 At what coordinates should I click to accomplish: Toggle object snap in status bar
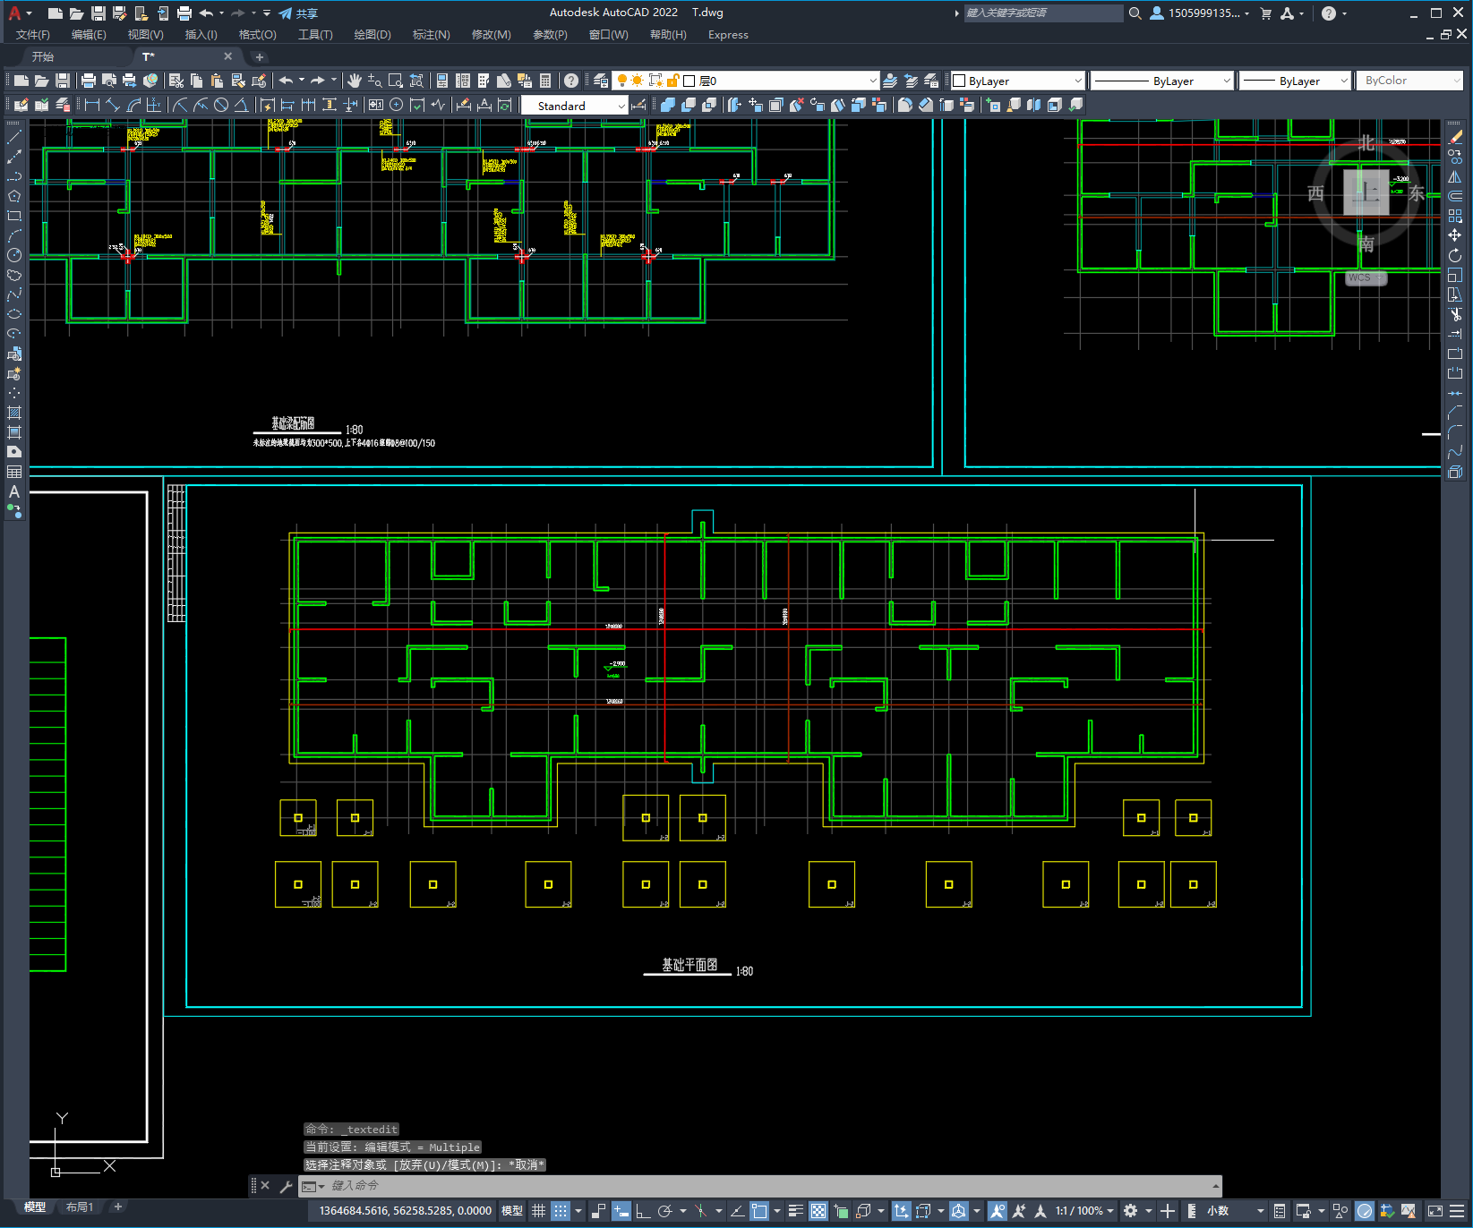759,1211
